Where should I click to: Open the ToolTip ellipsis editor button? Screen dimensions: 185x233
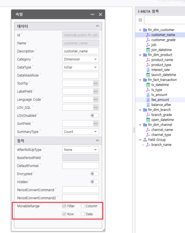point(96,83)
